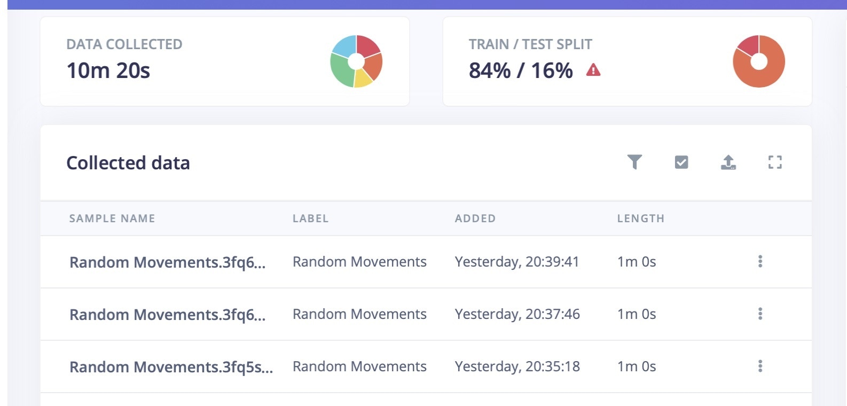Image resolution: width=847 pixels, height=406 pixels.
Task: Sort by the SAMPLE NAME column header
Action: 112,218
